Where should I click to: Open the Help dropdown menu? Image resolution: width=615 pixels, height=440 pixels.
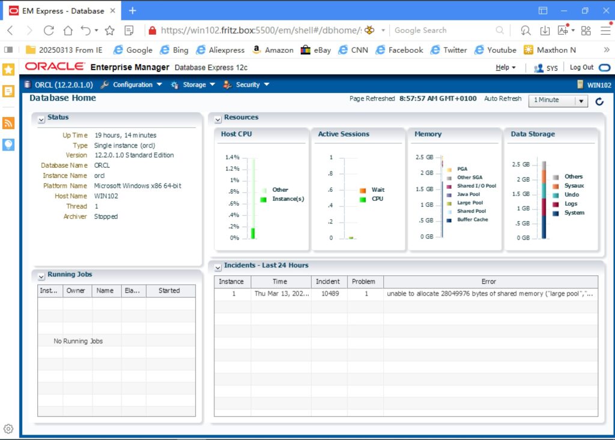point(506,67)
